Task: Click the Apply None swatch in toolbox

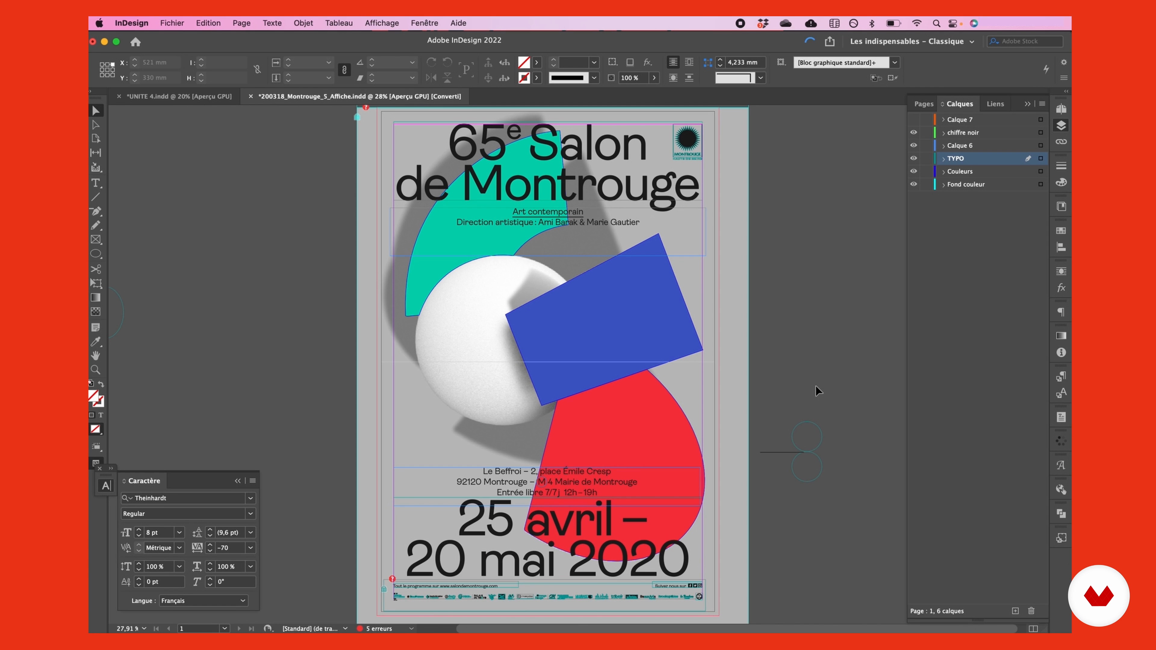Action: 96,429
